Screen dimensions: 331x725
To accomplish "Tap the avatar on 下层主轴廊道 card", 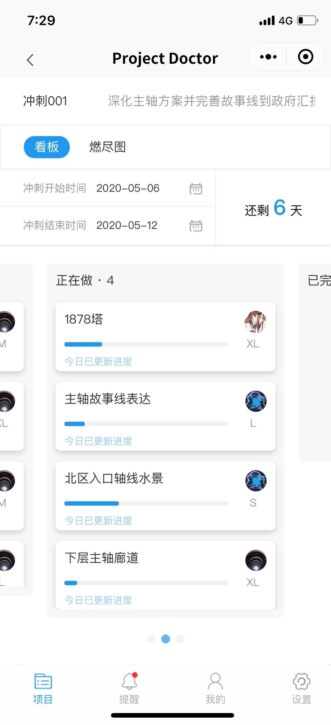I will [x=256, y=560].
